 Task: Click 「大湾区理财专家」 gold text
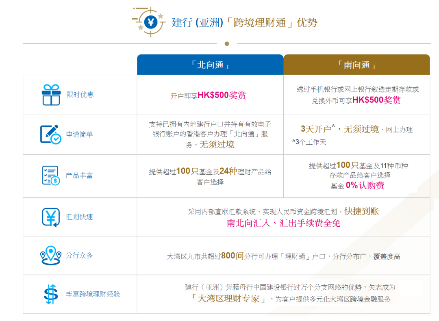click(x=228, y=299)
